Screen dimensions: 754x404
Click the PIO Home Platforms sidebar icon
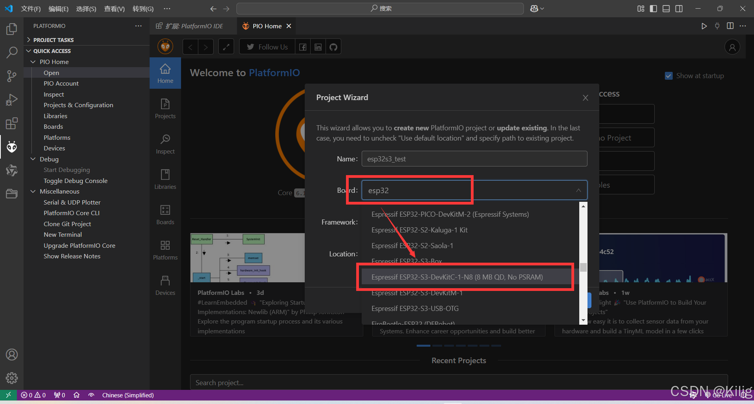(x=165, y=250)
